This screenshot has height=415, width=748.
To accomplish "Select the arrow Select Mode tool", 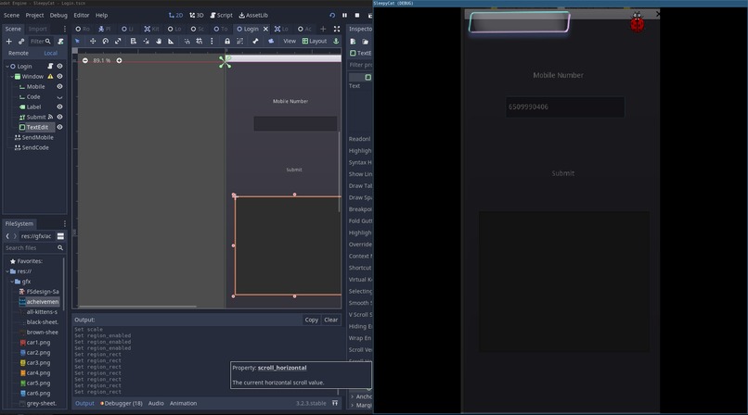I will 77,42.
